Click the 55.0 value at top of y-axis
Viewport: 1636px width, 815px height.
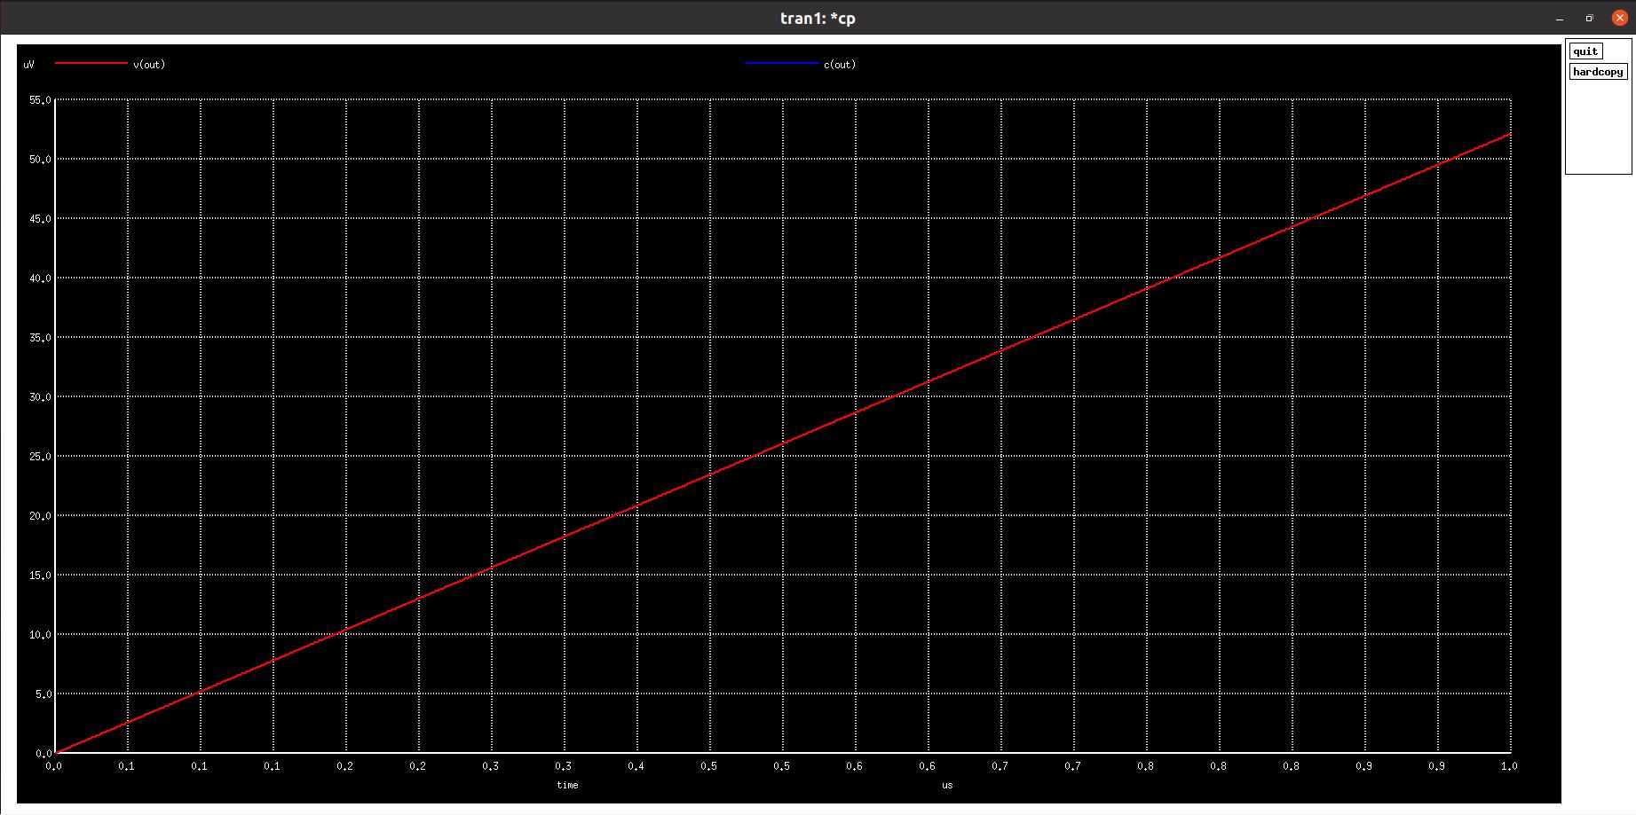[38, 100]
